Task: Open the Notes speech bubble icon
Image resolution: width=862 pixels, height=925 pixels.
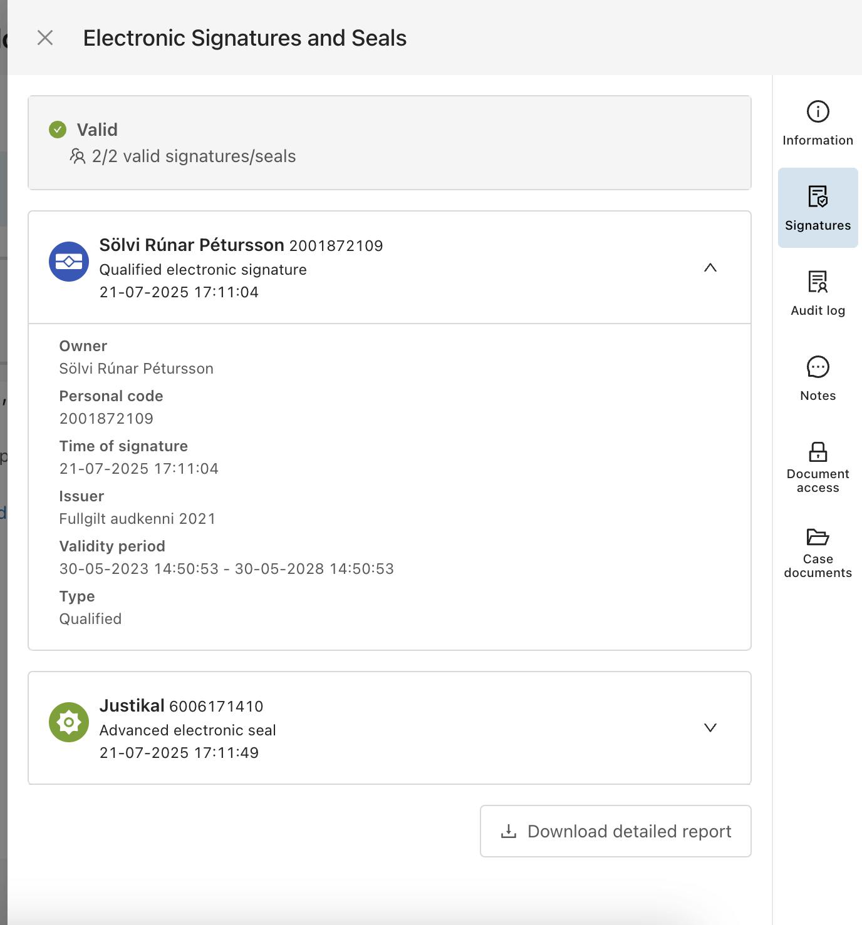Action: [x=818, y=367]
